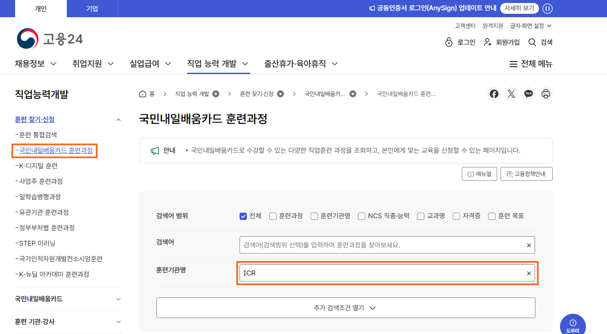Click 자세히 보기 button in banner

click(519, 8)
